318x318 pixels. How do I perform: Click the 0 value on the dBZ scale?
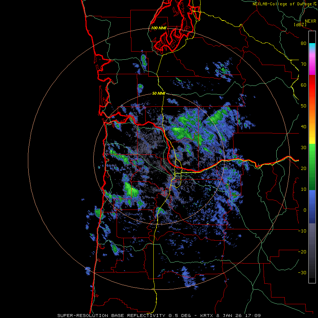tap(305, 210)
